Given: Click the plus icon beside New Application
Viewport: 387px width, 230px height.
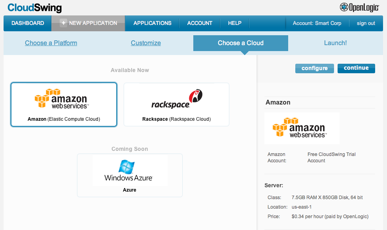Looking at the screenshot, I should pos(63,23).
